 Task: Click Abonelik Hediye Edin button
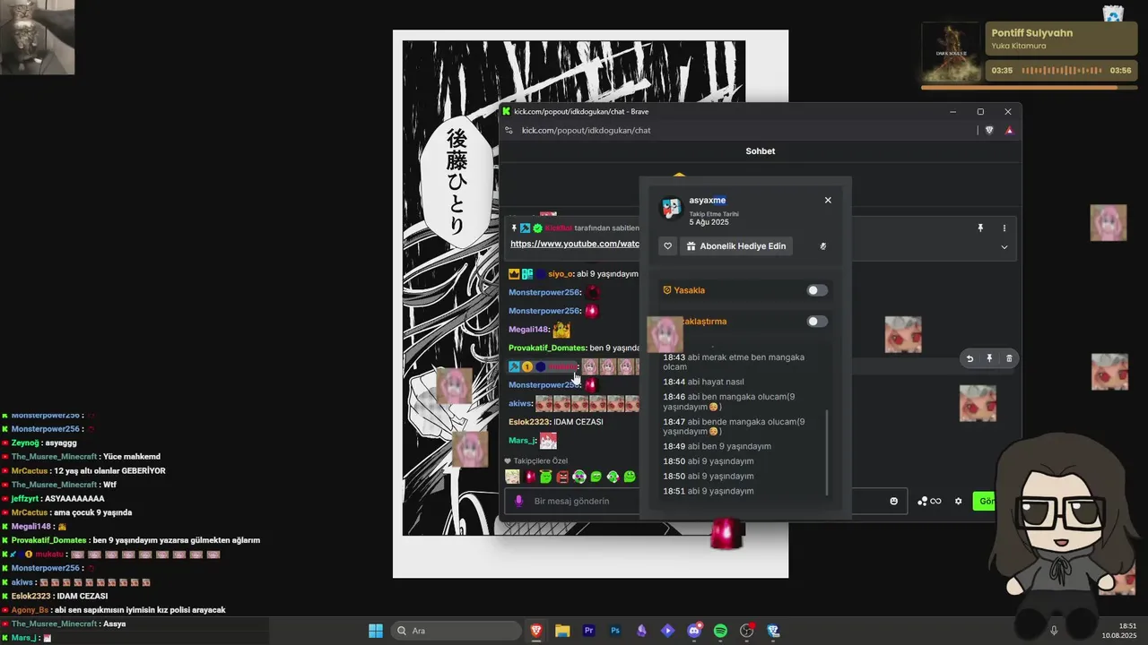pos(736,246)
